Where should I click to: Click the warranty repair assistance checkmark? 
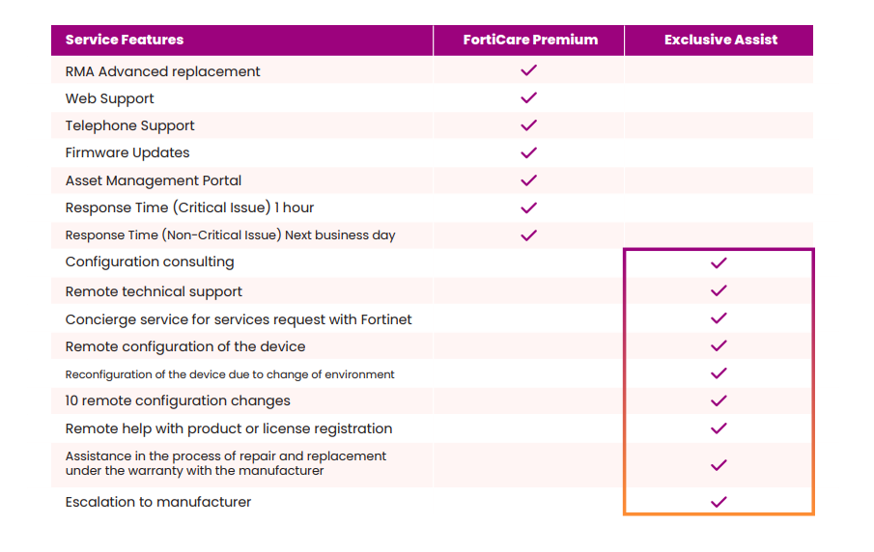[719, 465]
